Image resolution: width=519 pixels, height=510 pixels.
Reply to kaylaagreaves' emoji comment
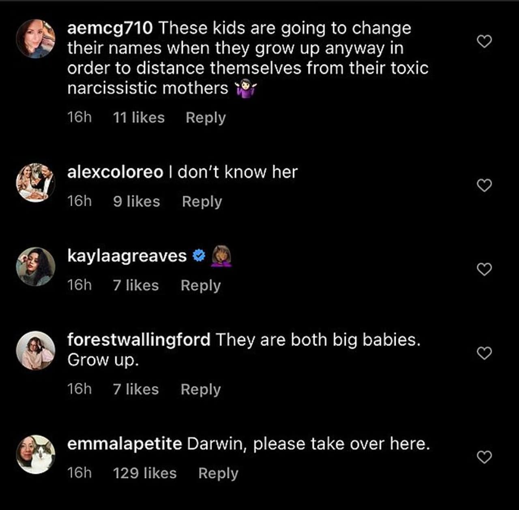coord(201,285)
